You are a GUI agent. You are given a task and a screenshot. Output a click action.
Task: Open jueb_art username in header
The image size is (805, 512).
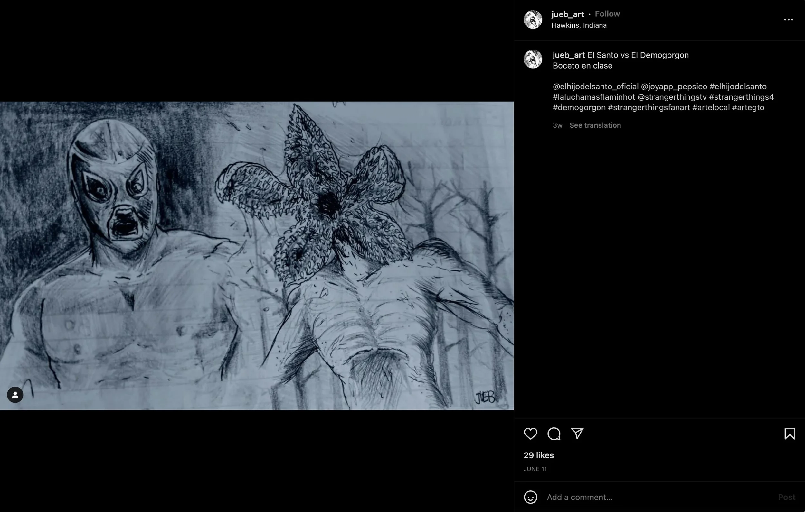[567, 14]
